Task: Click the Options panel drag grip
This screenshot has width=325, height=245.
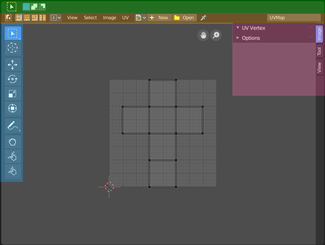Action: [310, 38]
